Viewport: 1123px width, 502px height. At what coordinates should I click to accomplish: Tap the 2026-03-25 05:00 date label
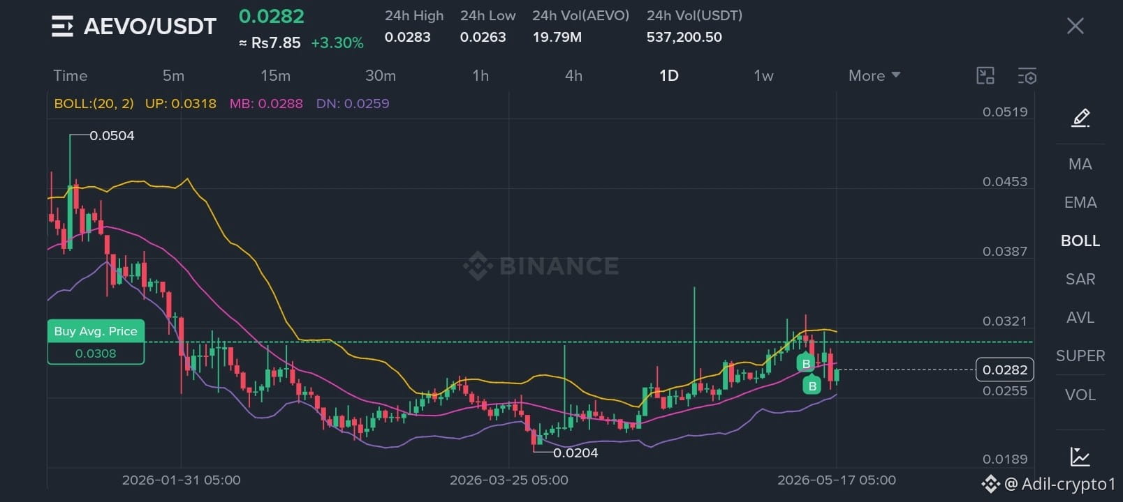(x=509, y=480)
